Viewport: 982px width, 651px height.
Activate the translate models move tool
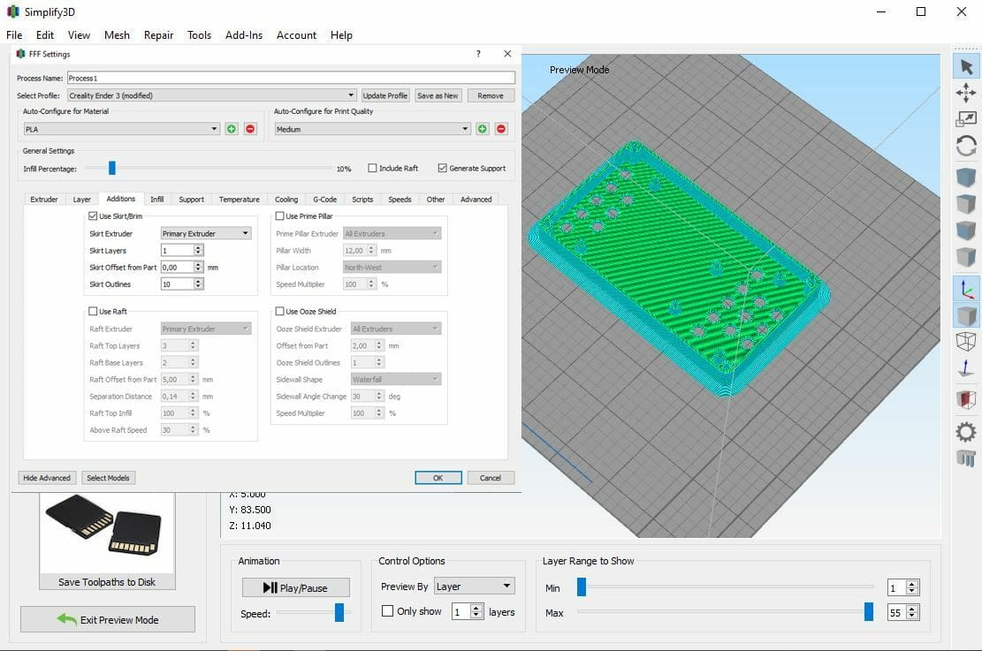click(966, 93)
